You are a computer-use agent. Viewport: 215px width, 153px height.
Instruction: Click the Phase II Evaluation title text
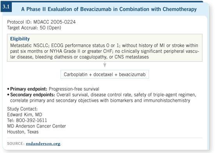pos(109,9)
